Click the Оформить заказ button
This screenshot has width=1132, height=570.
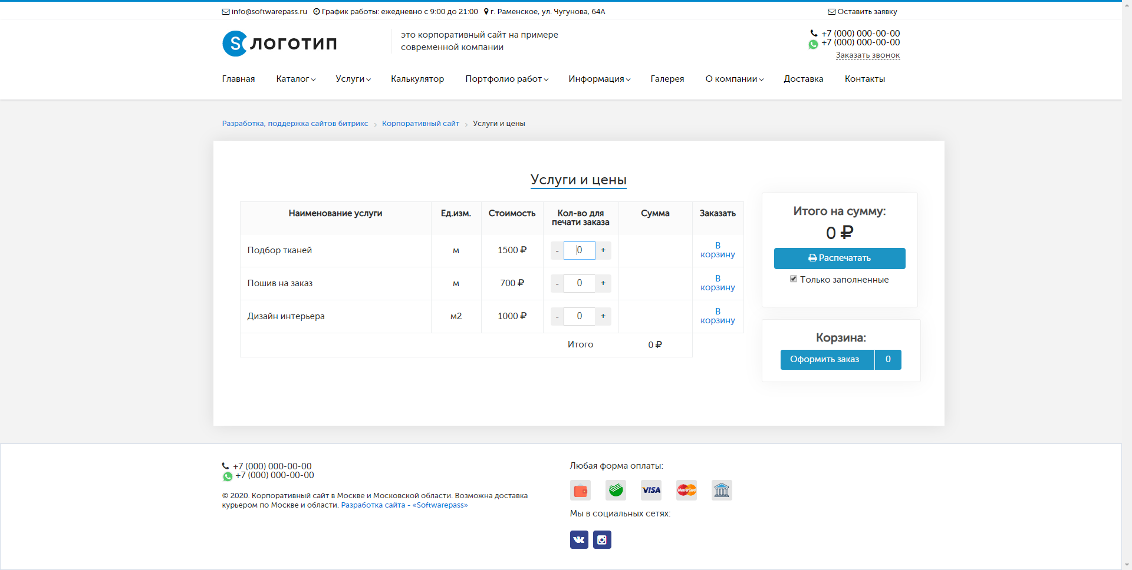point(824,359)
